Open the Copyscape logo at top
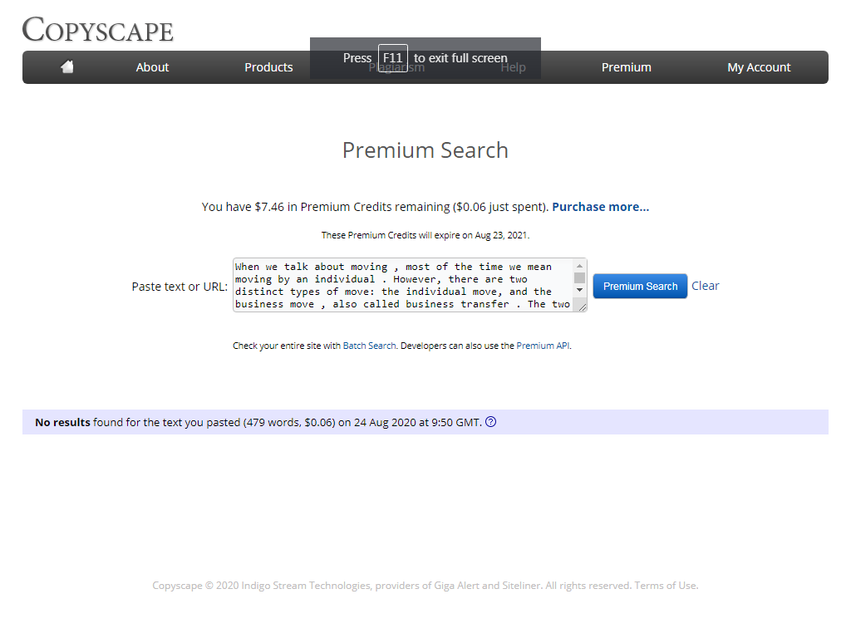The height and width of the screenshot is (638, 851). pyautogui.click(x=98, y=30)
